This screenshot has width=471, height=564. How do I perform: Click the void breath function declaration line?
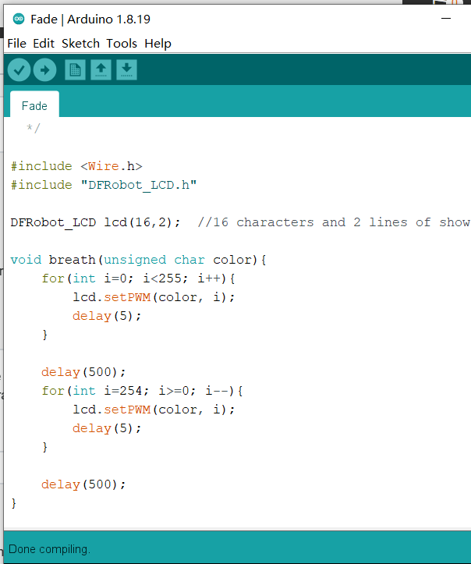click(x=139, y=260)
